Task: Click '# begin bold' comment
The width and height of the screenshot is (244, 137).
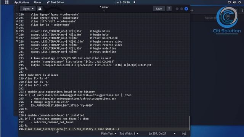Action: [x=99, y=35]
